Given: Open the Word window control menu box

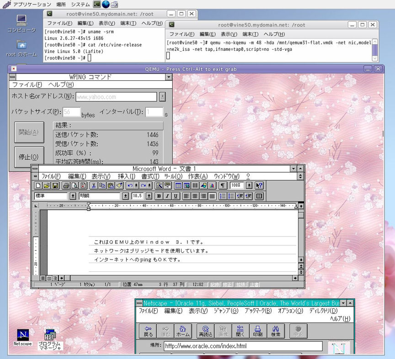Looking at the screenshot, I should click(x=35, y=169).
